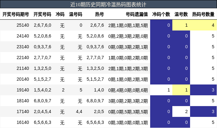The image size is (217, 128).
Task: Select period number 18140
Action: (23, 101)
